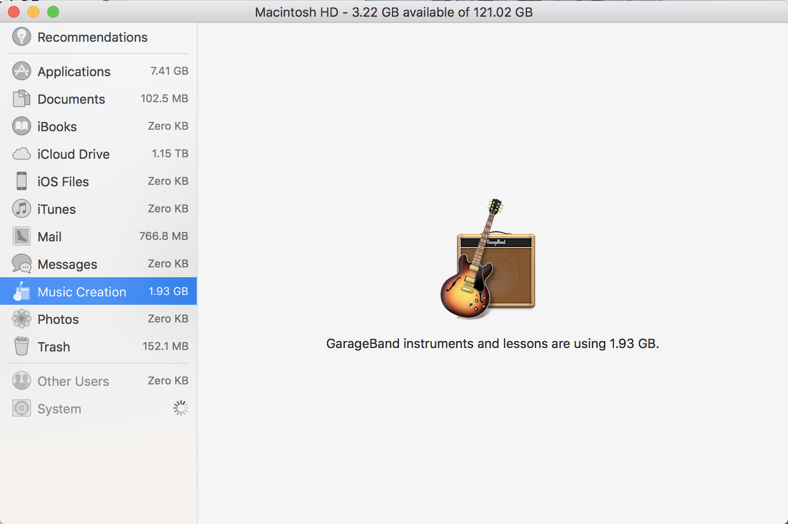Click the Documents size '102.5 MB'
This screenshot has width=788, height=524.
point(164,98)
